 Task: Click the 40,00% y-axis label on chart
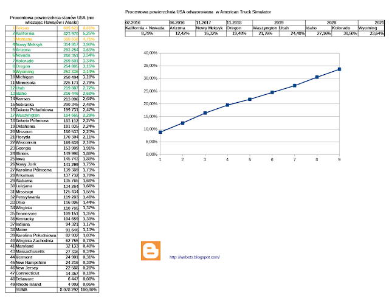tap(150, 53)
